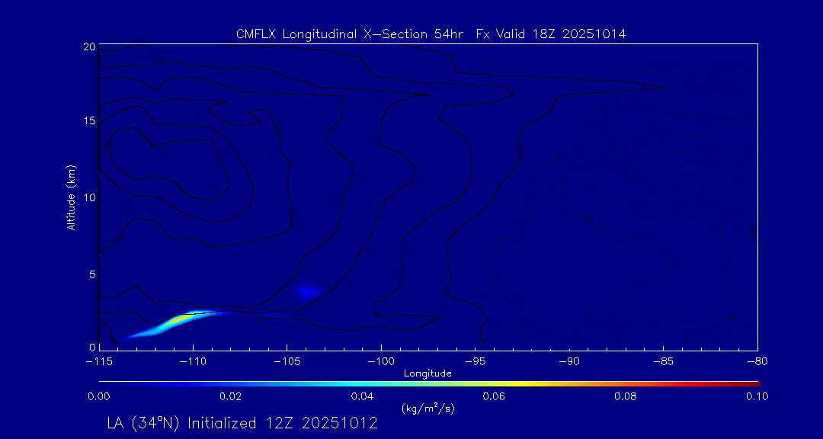Click longitude tick label -95

(476, 361)
